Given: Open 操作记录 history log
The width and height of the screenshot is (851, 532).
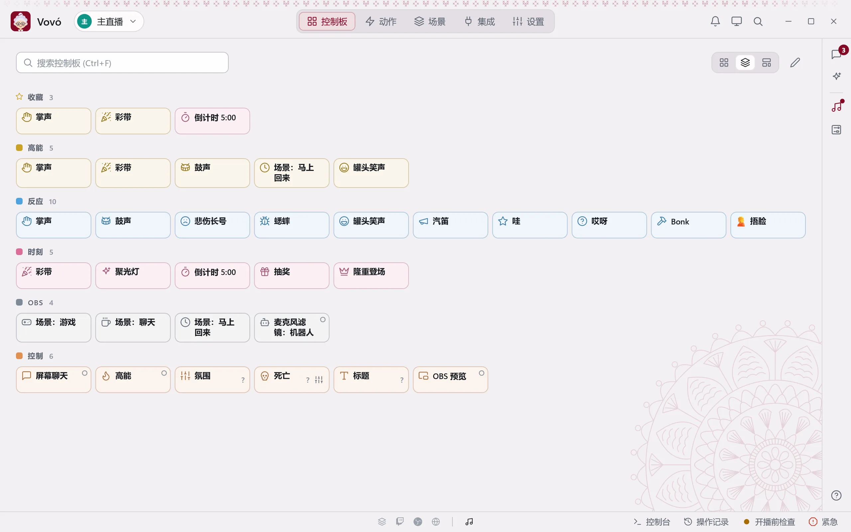Looking at the screenshot, I should tap(706, 522).
